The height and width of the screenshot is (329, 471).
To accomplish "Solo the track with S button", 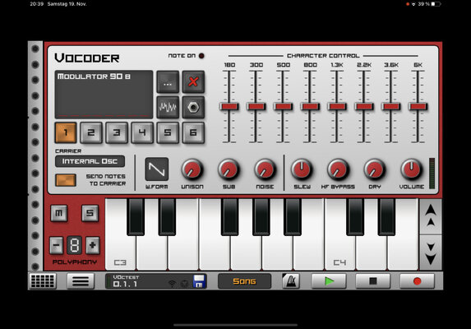I will click(x=90, y=213).
